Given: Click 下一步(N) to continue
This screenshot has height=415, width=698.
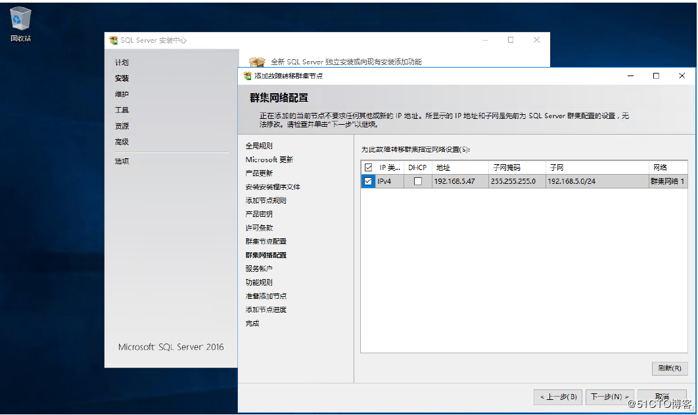Looking at the screenshot, I should tap(611, 397).
